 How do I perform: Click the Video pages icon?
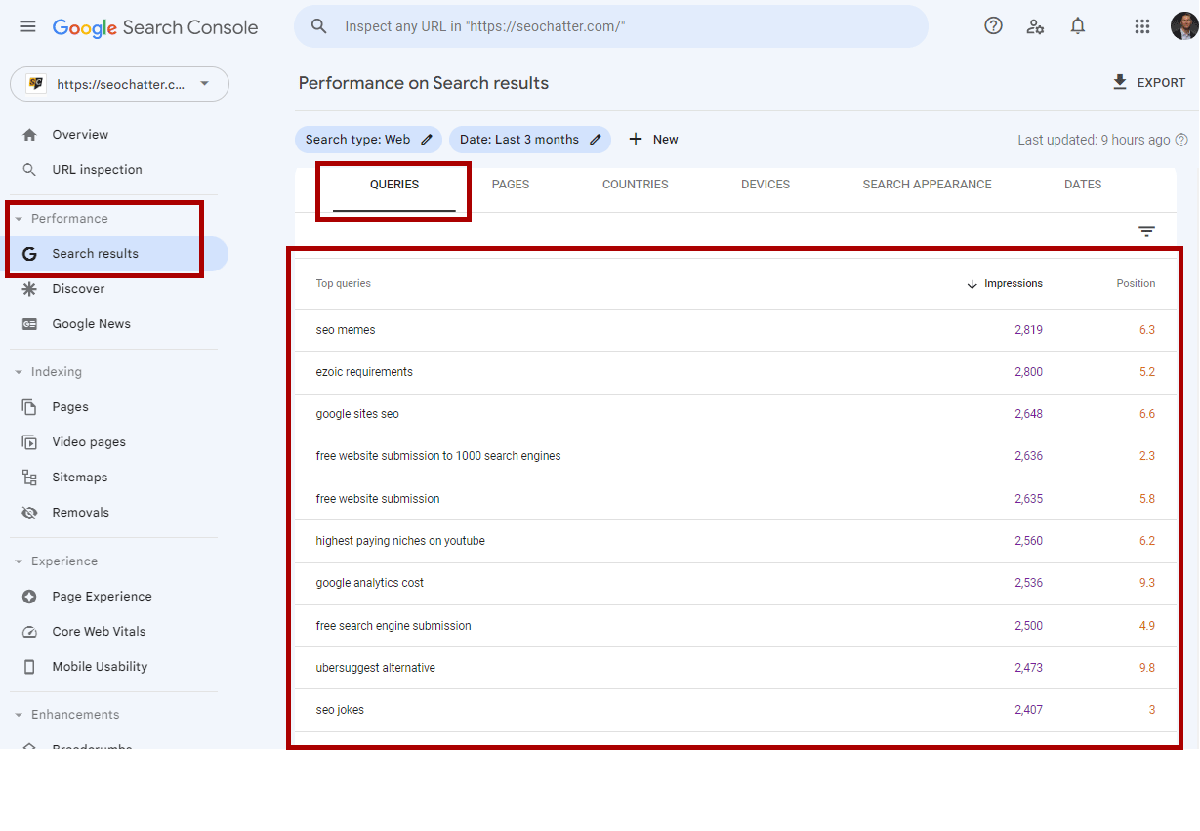[x=29, y=442]
